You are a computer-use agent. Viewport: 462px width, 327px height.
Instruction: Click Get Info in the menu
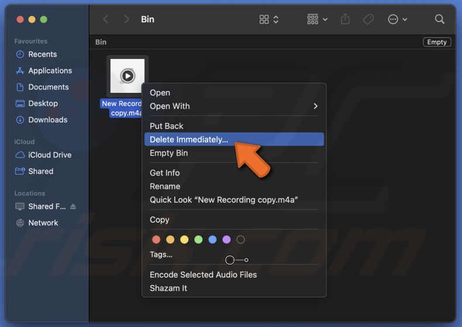click(x=165, y=173)
